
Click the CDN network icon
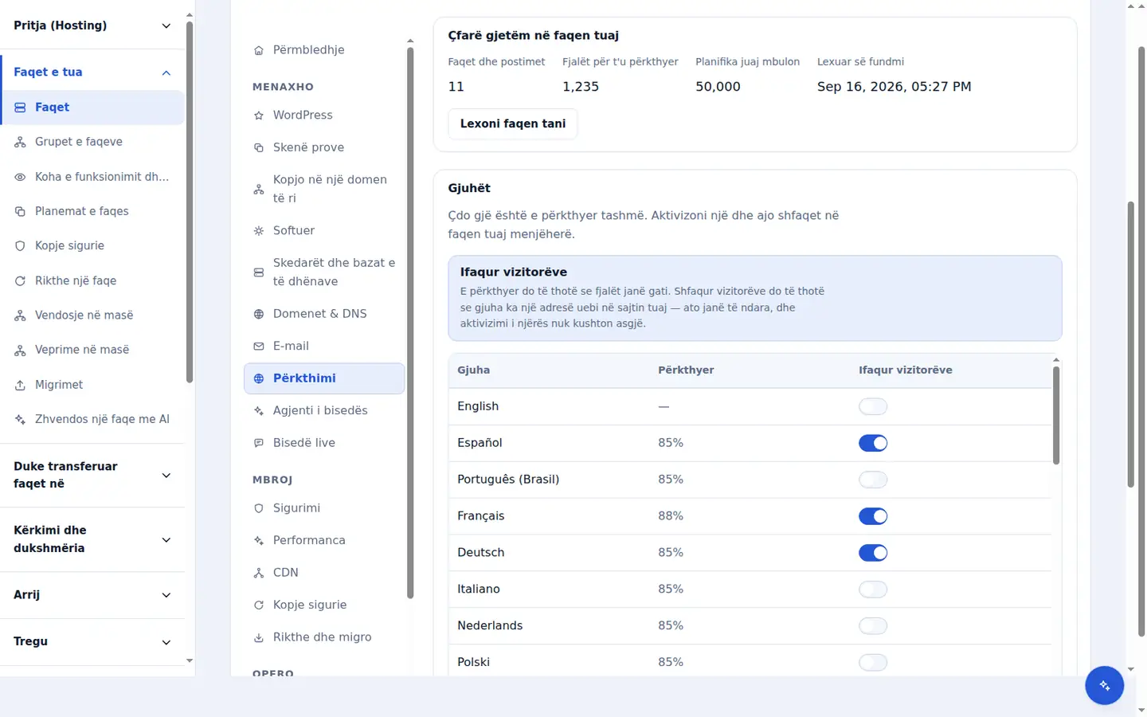(x=258, y=573)
